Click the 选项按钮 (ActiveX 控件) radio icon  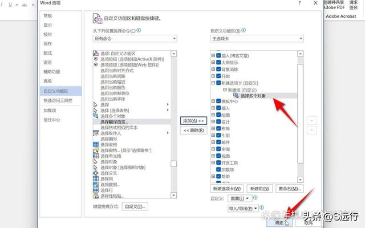click(96, 59)
